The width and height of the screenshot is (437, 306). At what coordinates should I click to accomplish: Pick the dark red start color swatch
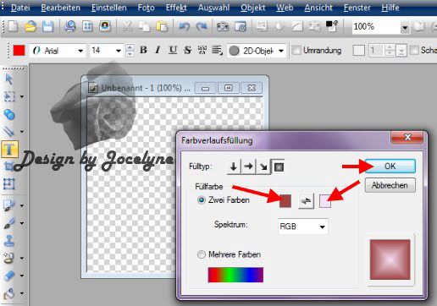point(285,201)
